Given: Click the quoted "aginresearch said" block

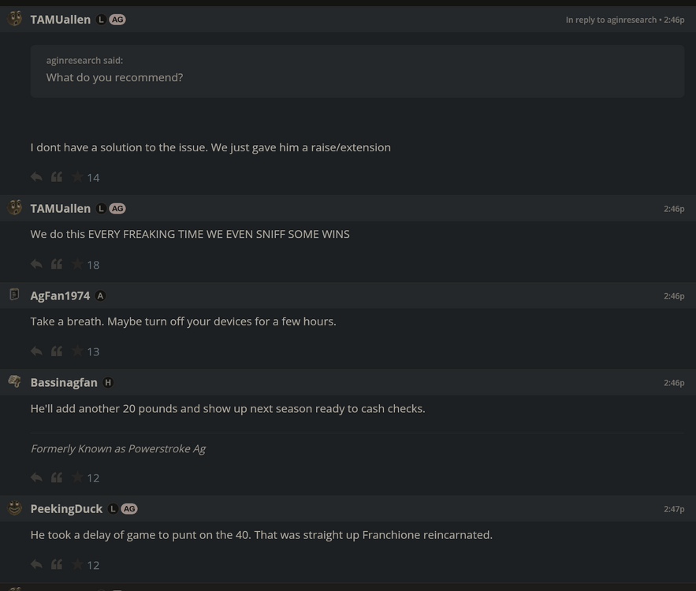Looking at the screenshot, I should coord(357,71).
